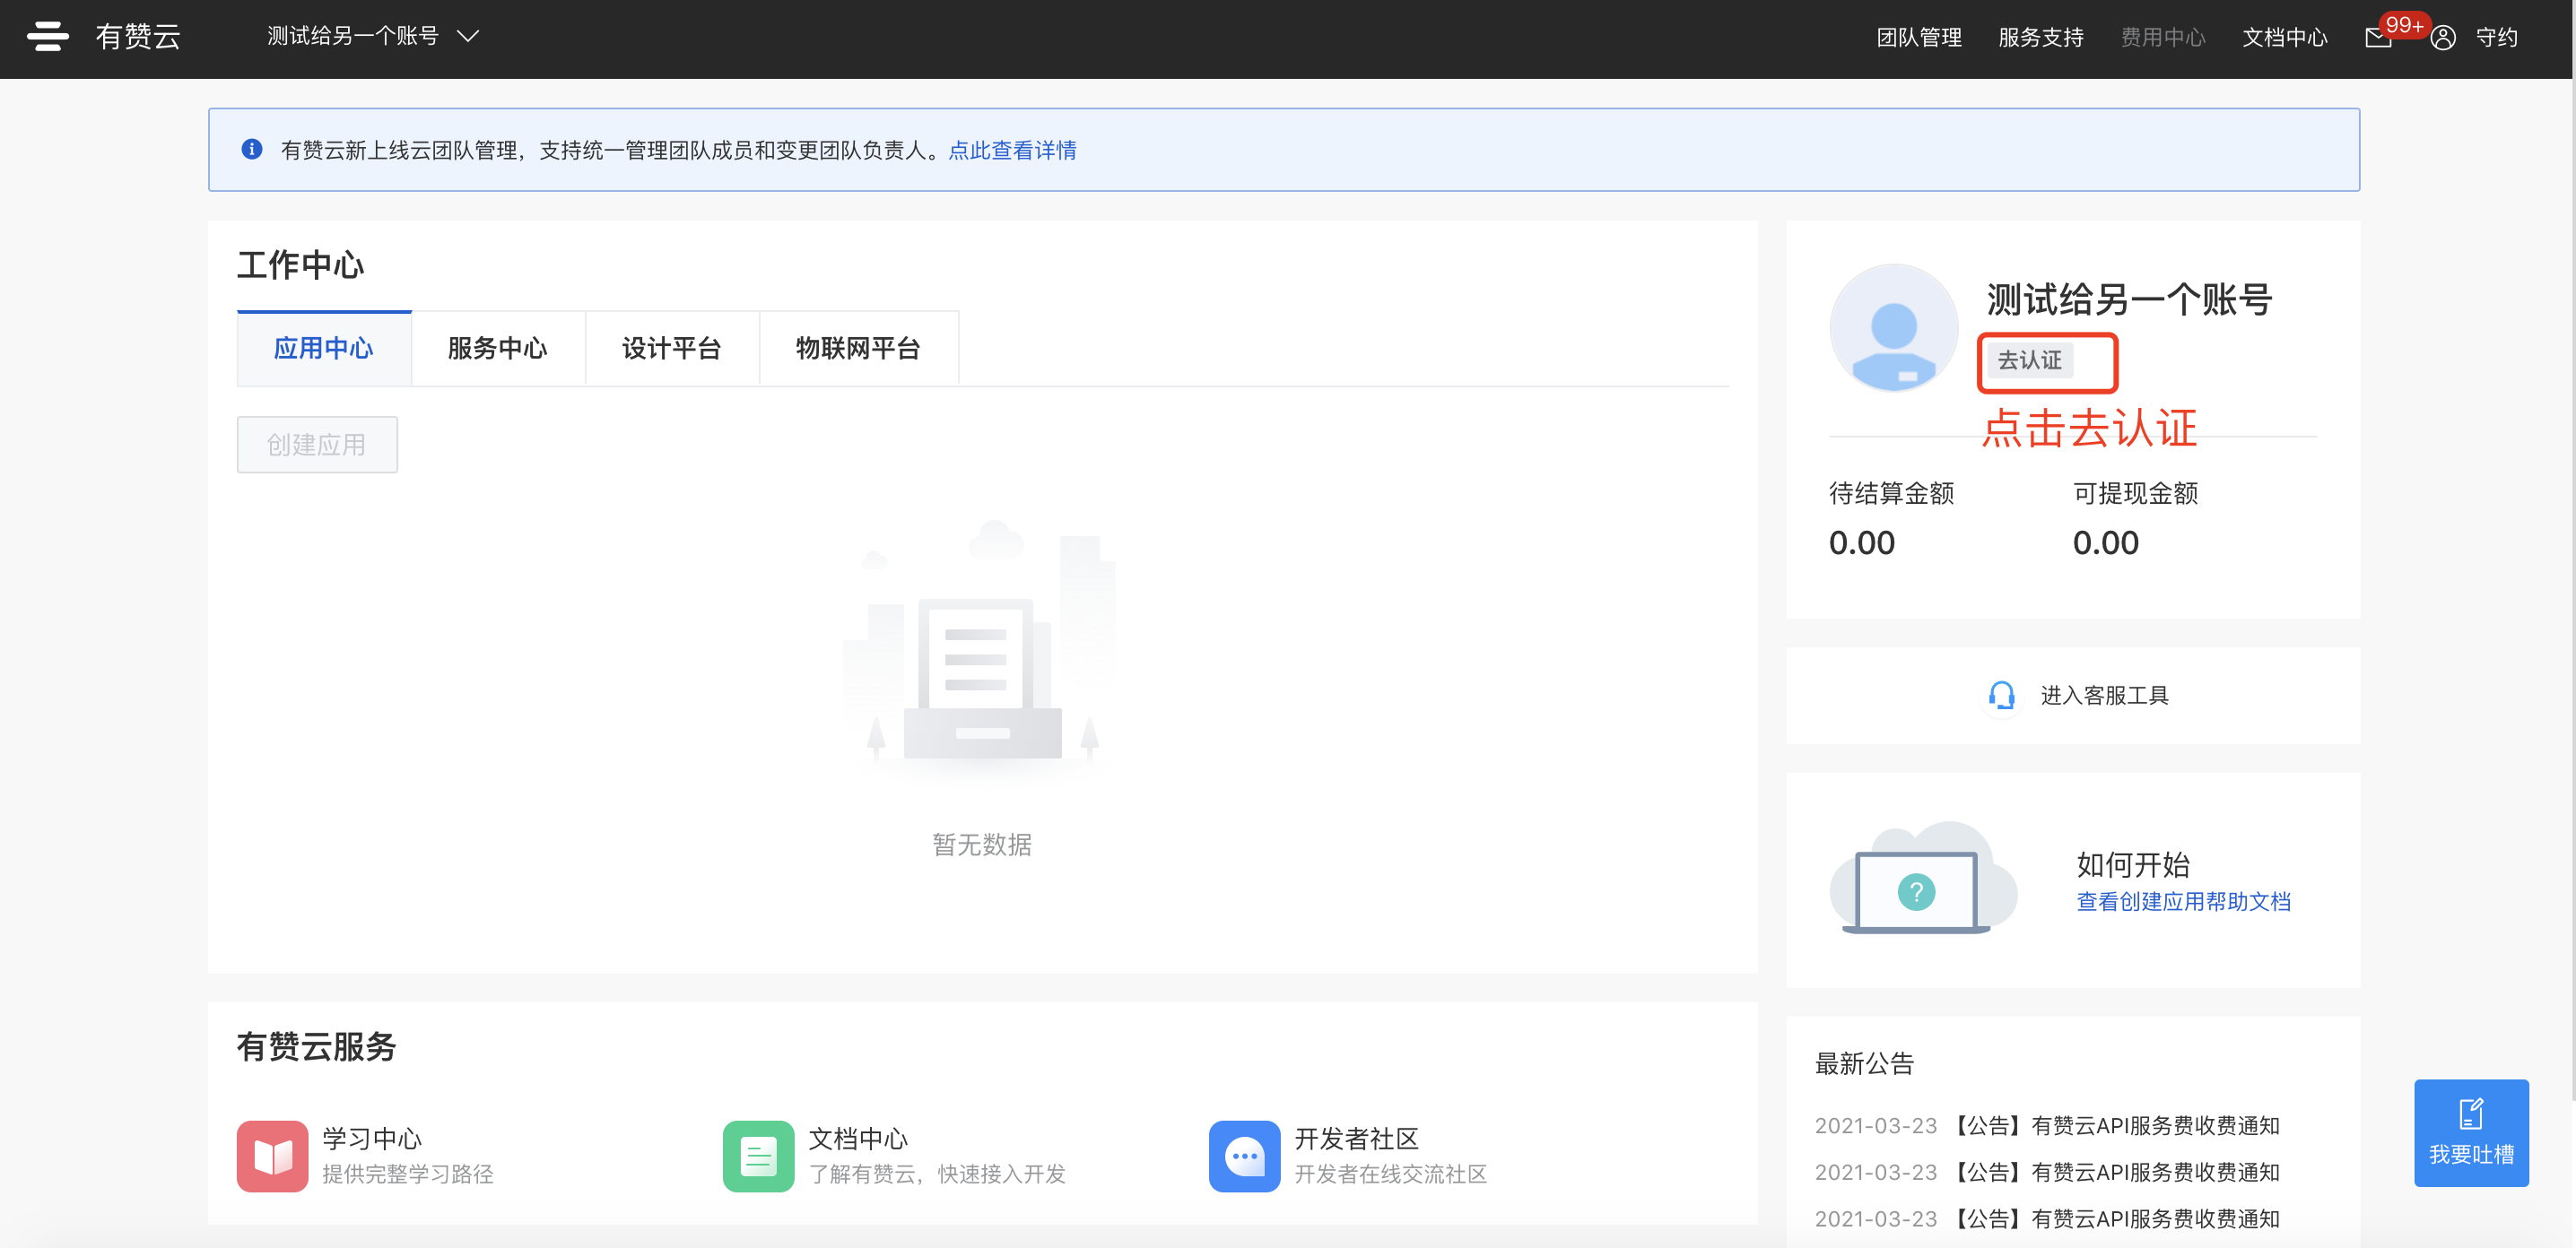
Task: Open 费用中心 in the top navigation
Action: (2163, 37)
